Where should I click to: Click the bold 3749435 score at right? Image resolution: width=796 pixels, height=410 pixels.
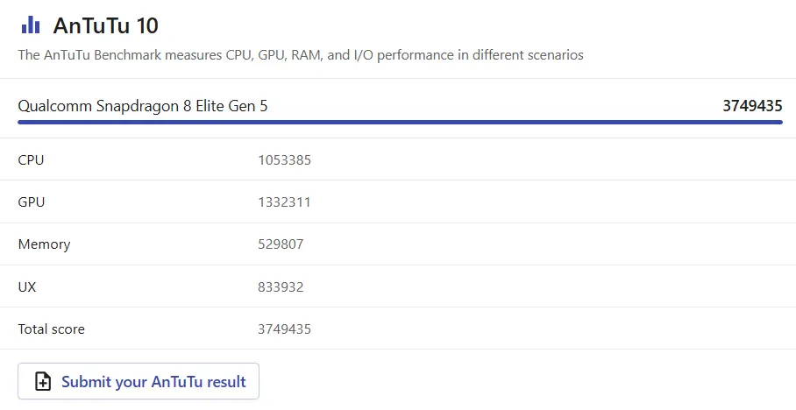752,106
